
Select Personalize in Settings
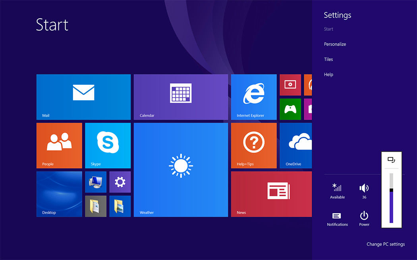[335, 44]
